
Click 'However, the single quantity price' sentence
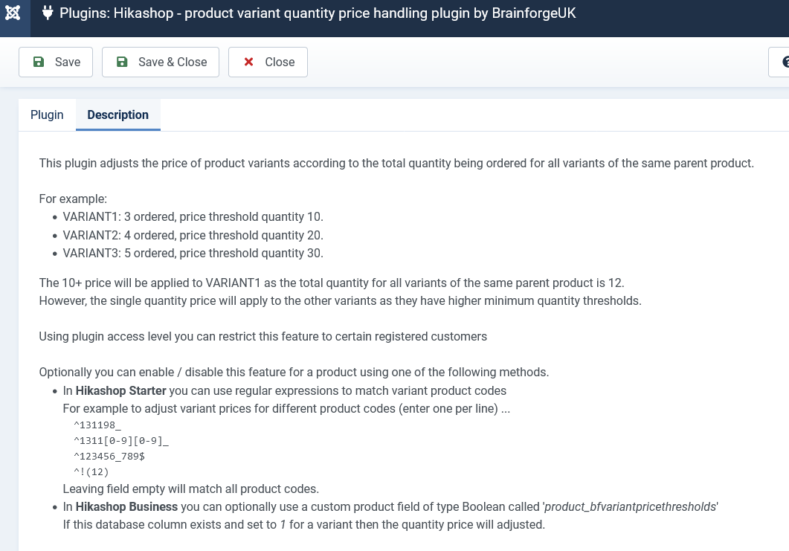[x=340, y=301]
